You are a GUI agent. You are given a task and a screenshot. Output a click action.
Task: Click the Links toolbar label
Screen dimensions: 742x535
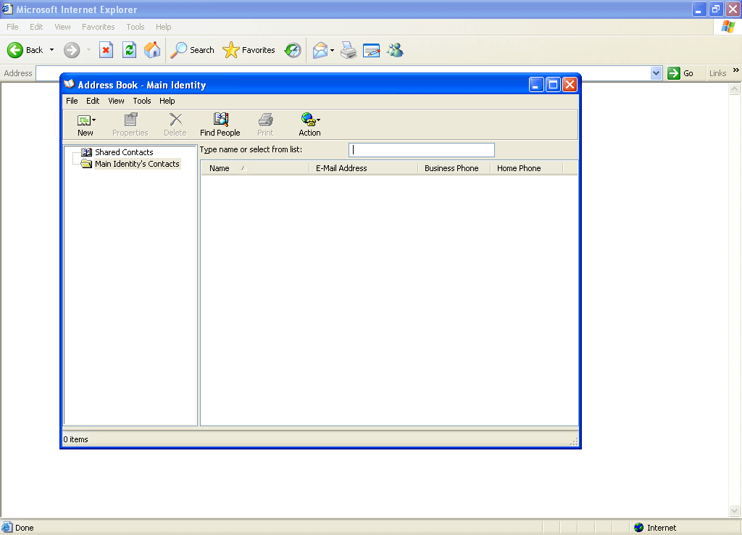click(x=717, y=73)
